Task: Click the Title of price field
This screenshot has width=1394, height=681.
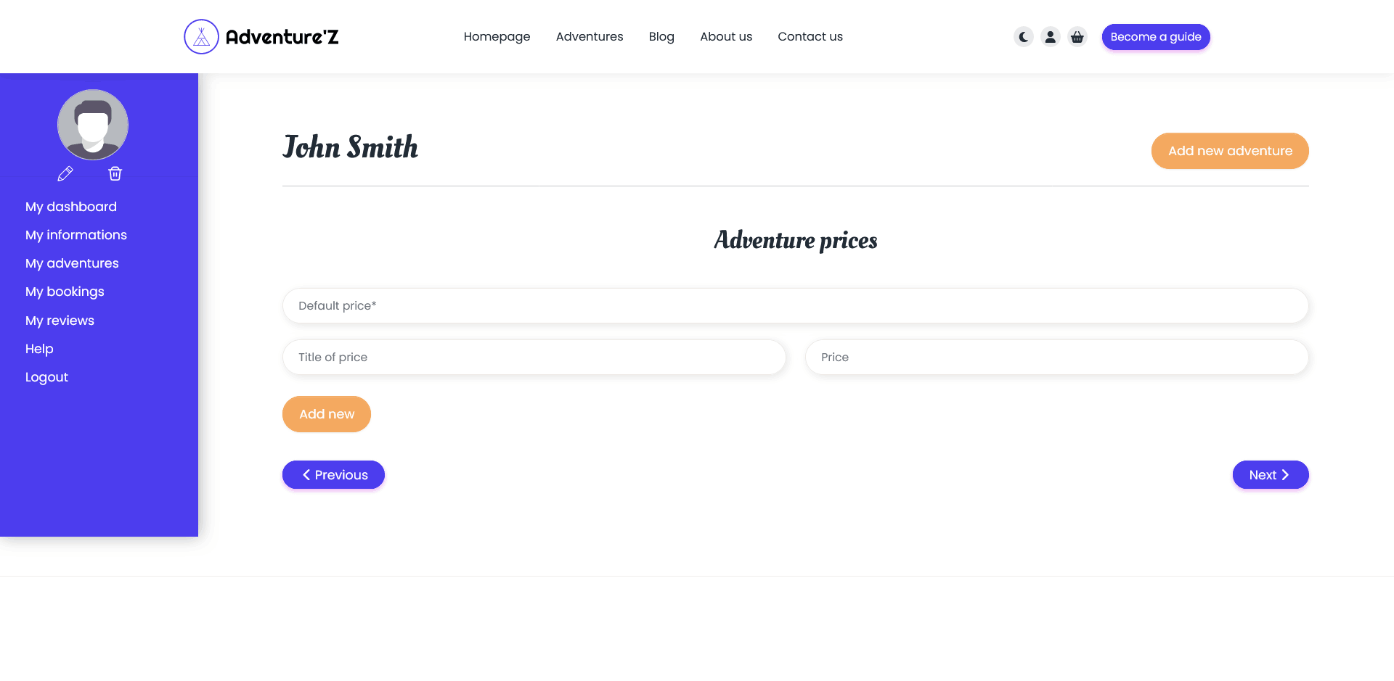Action: pyautogui.click(x=534, y=357)
